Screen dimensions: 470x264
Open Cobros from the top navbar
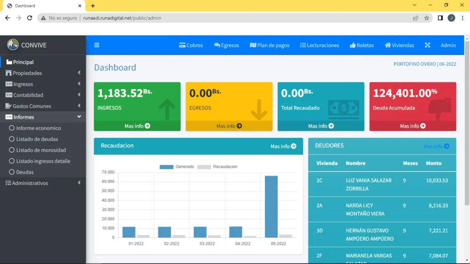(191, 45)
